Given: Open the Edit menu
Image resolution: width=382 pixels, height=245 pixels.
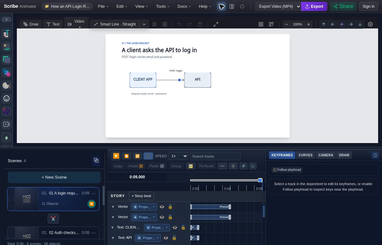Looking at the screenshot, I should [x=122, y=6].
